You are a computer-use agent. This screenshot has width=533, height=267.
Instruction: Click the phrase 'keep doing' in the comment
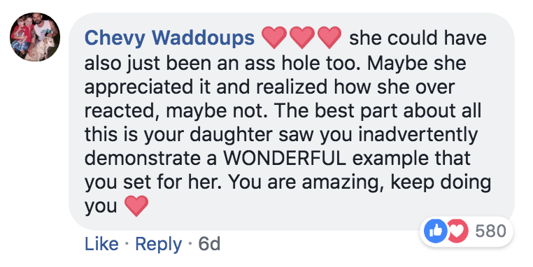click(x=441, y=182)
